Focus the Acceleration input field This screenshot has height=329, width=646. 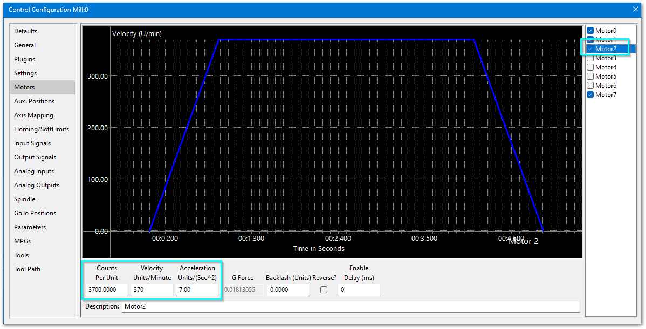point(197,290)
